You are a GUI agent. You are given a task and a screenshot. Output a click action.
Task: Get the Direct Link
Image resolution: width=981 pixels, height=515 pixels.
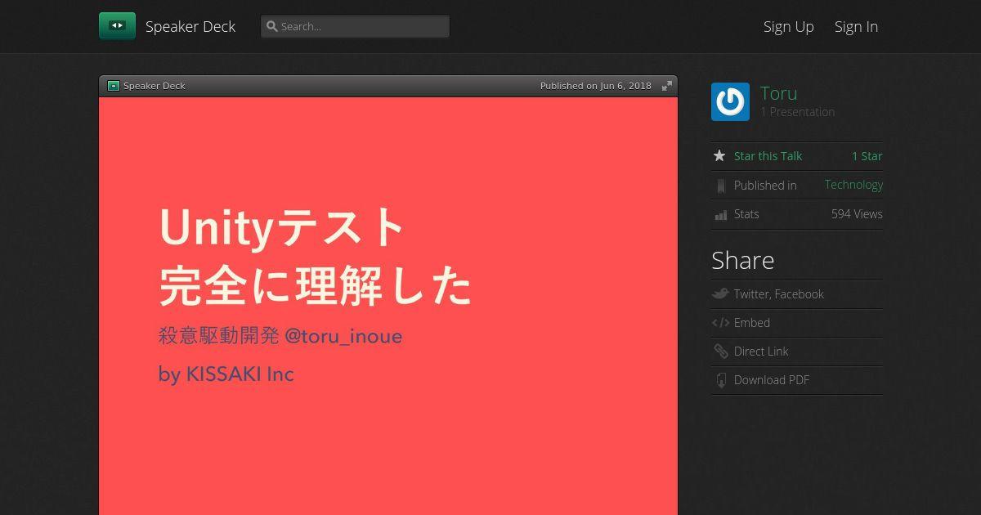(x=761, y=352)
